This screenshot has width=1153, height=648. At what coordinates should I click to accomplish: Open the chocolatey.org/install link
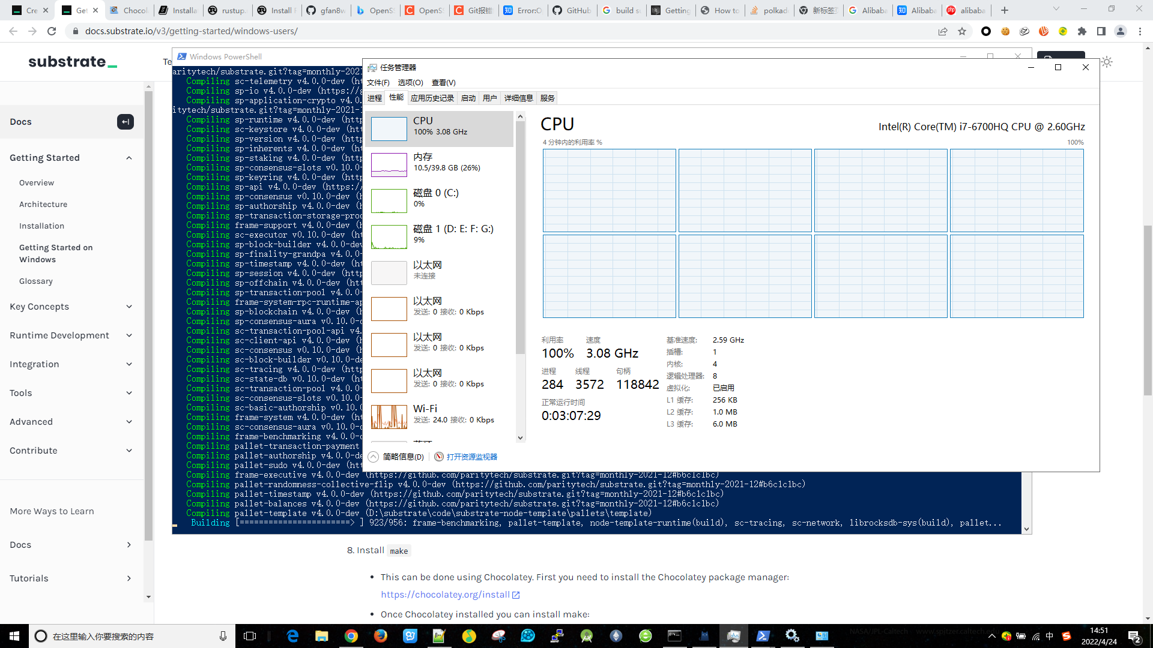pyautogui.click(x=450, y=595)
